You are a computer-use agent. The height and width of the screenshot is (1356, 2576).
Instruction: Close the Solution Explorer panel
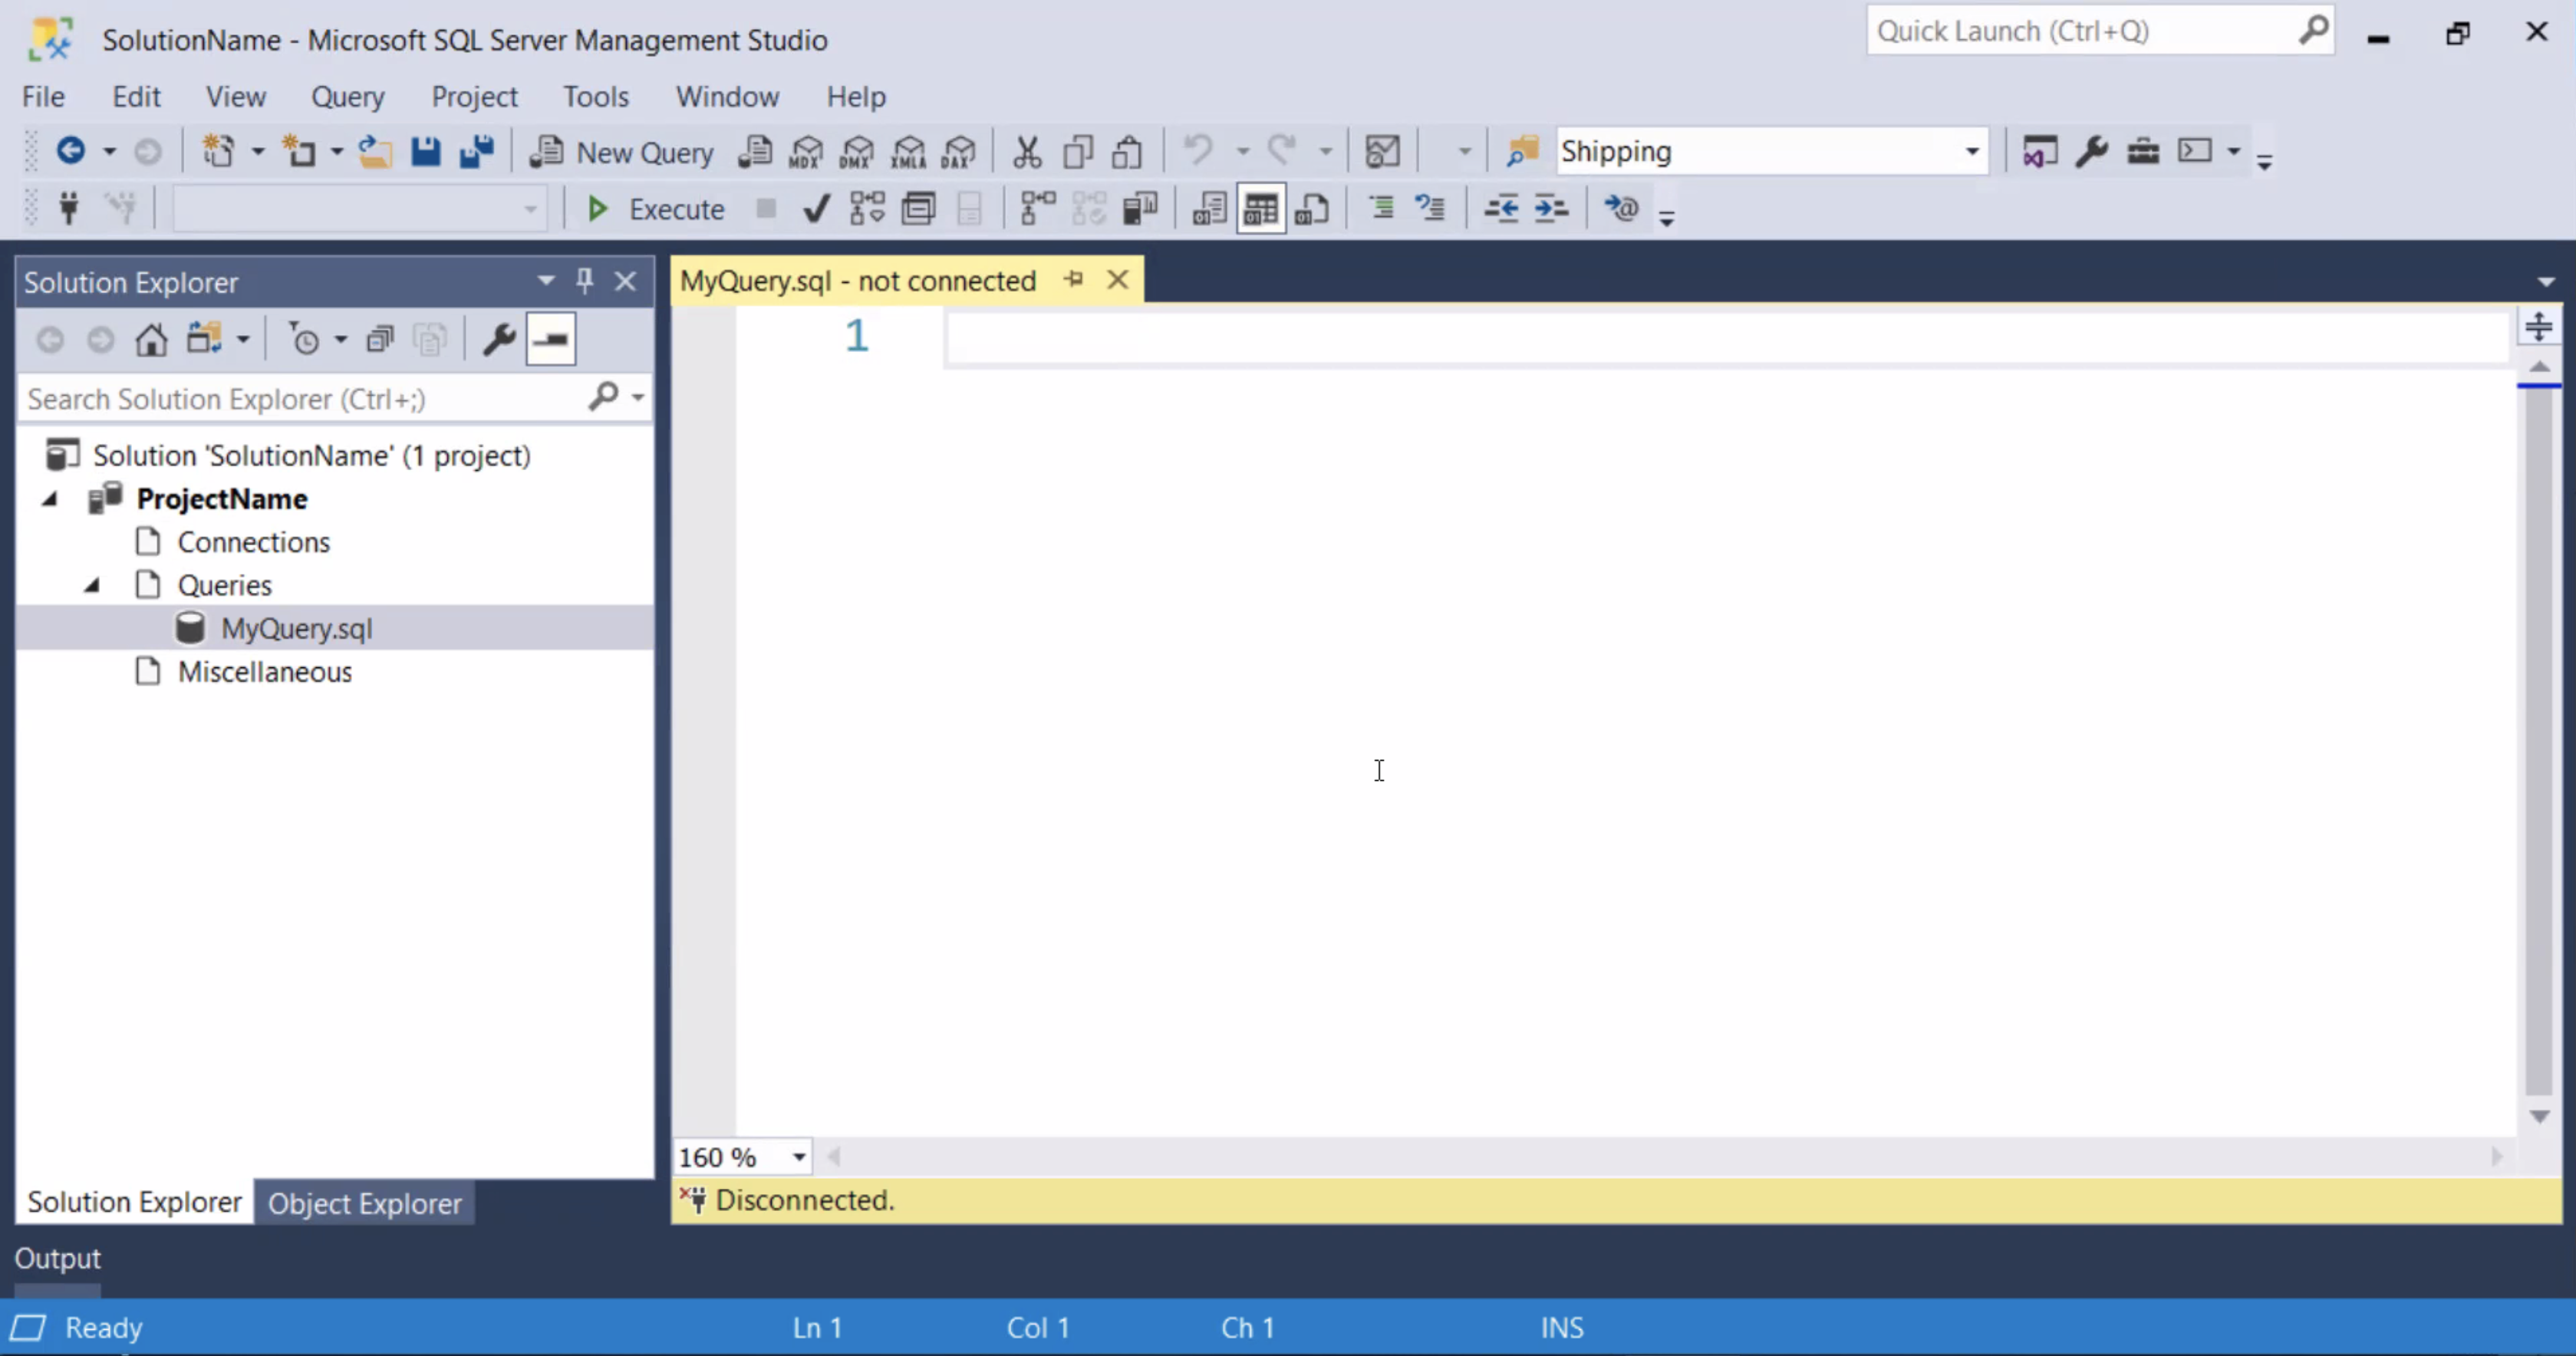click(626, 281)
